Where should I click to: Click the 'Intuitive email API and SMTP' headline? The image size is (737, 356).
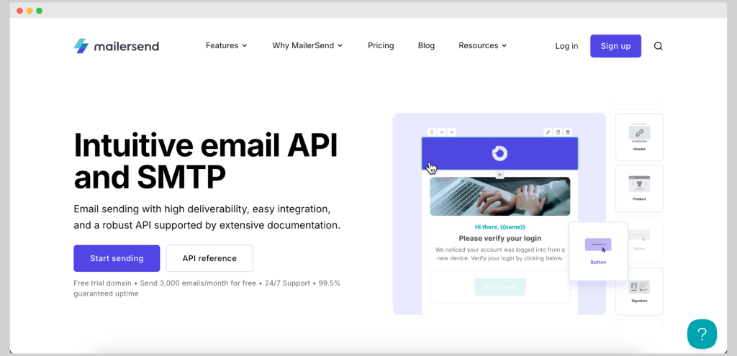[x=206, y=160]
